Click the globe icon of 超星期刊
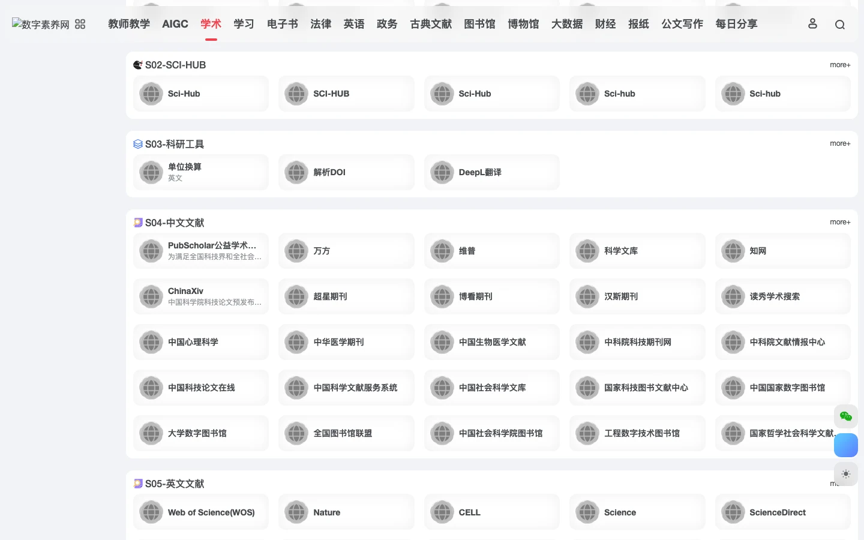The height and width of the screenshot is (540, 864). pyautogui.click(x=296, y=296)
